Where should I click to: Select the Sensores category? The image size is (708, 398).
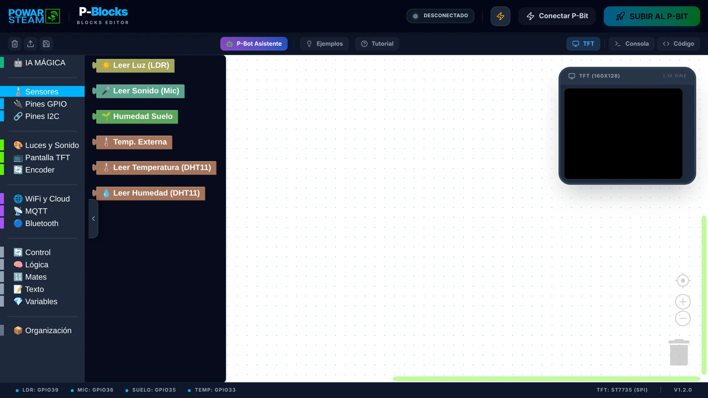(42, 92)
